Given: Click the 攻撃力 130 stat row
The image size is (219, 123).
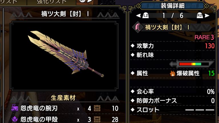Looking at the screenshot, I should [173, 46].
